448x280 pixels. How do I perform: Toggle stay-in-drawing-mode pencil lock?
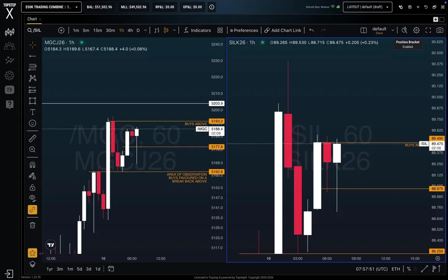click(x=33, y=176)
